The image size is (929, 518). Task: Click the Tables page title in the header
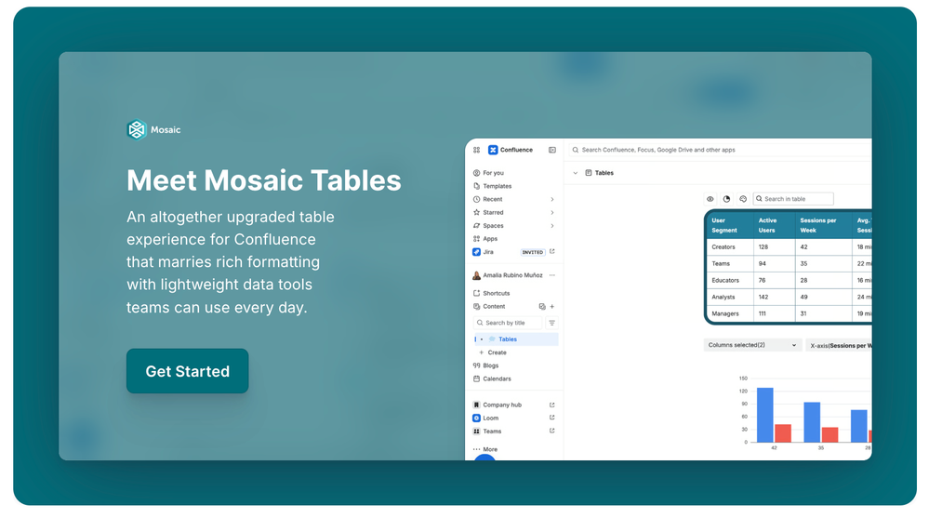[604, 173]
